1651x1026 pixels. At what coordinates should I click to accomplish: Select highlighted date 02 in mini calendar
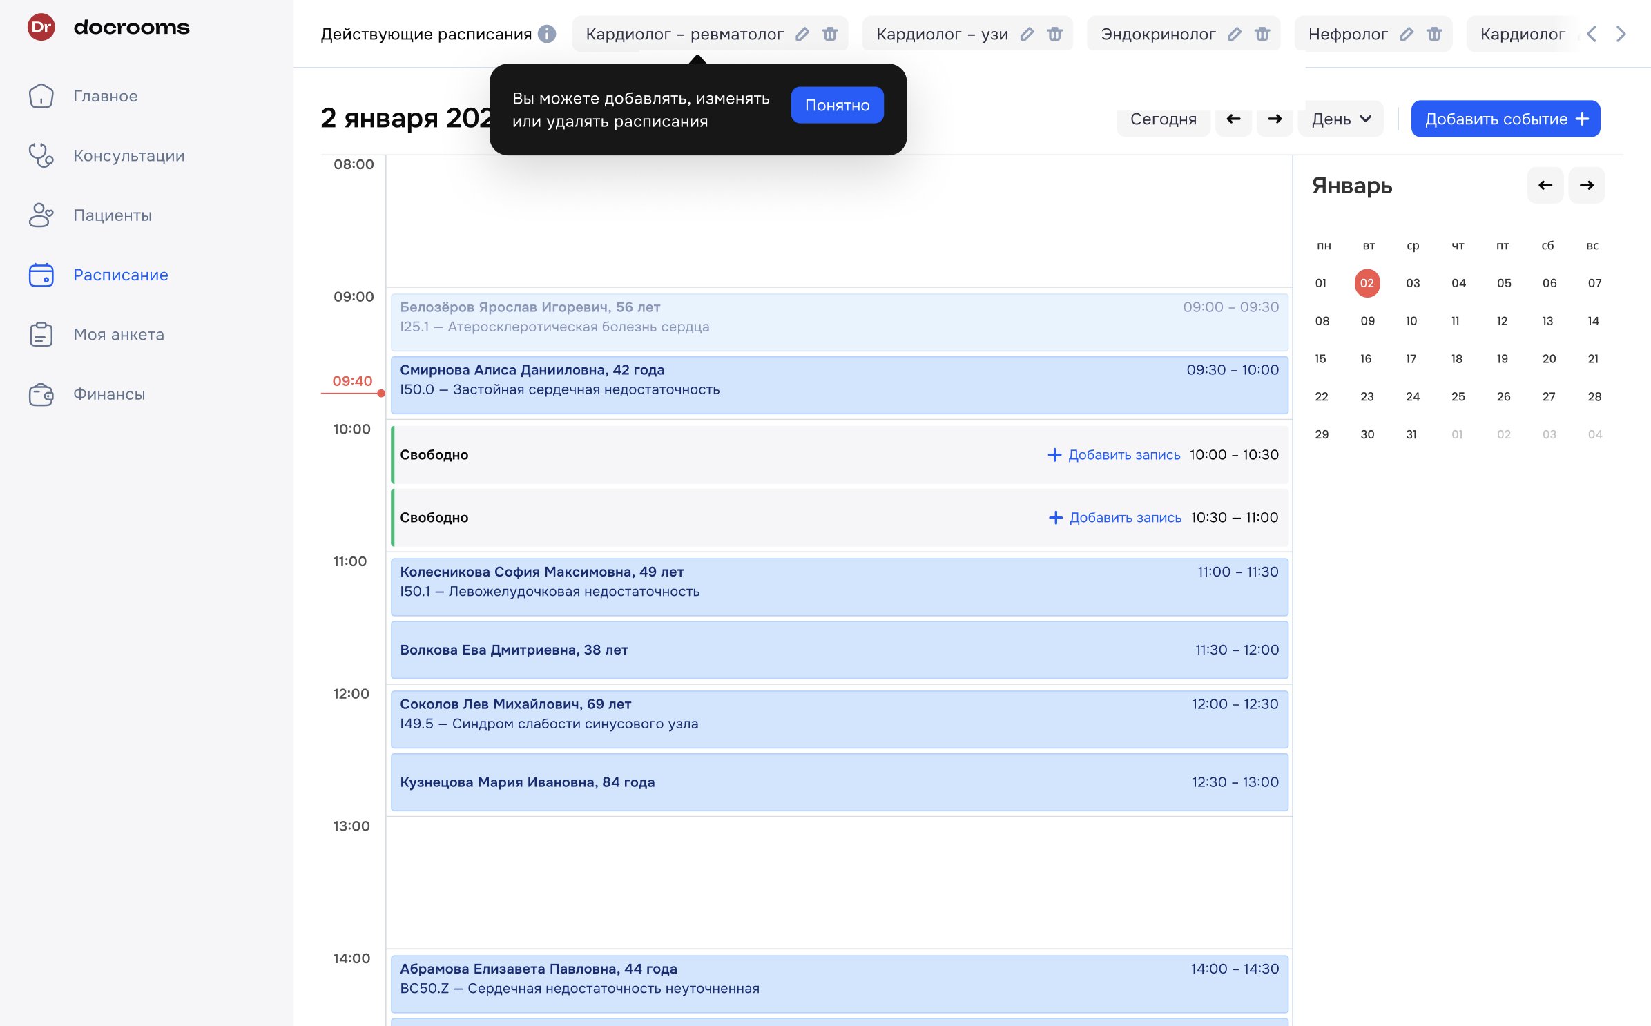coord(1367,283)
